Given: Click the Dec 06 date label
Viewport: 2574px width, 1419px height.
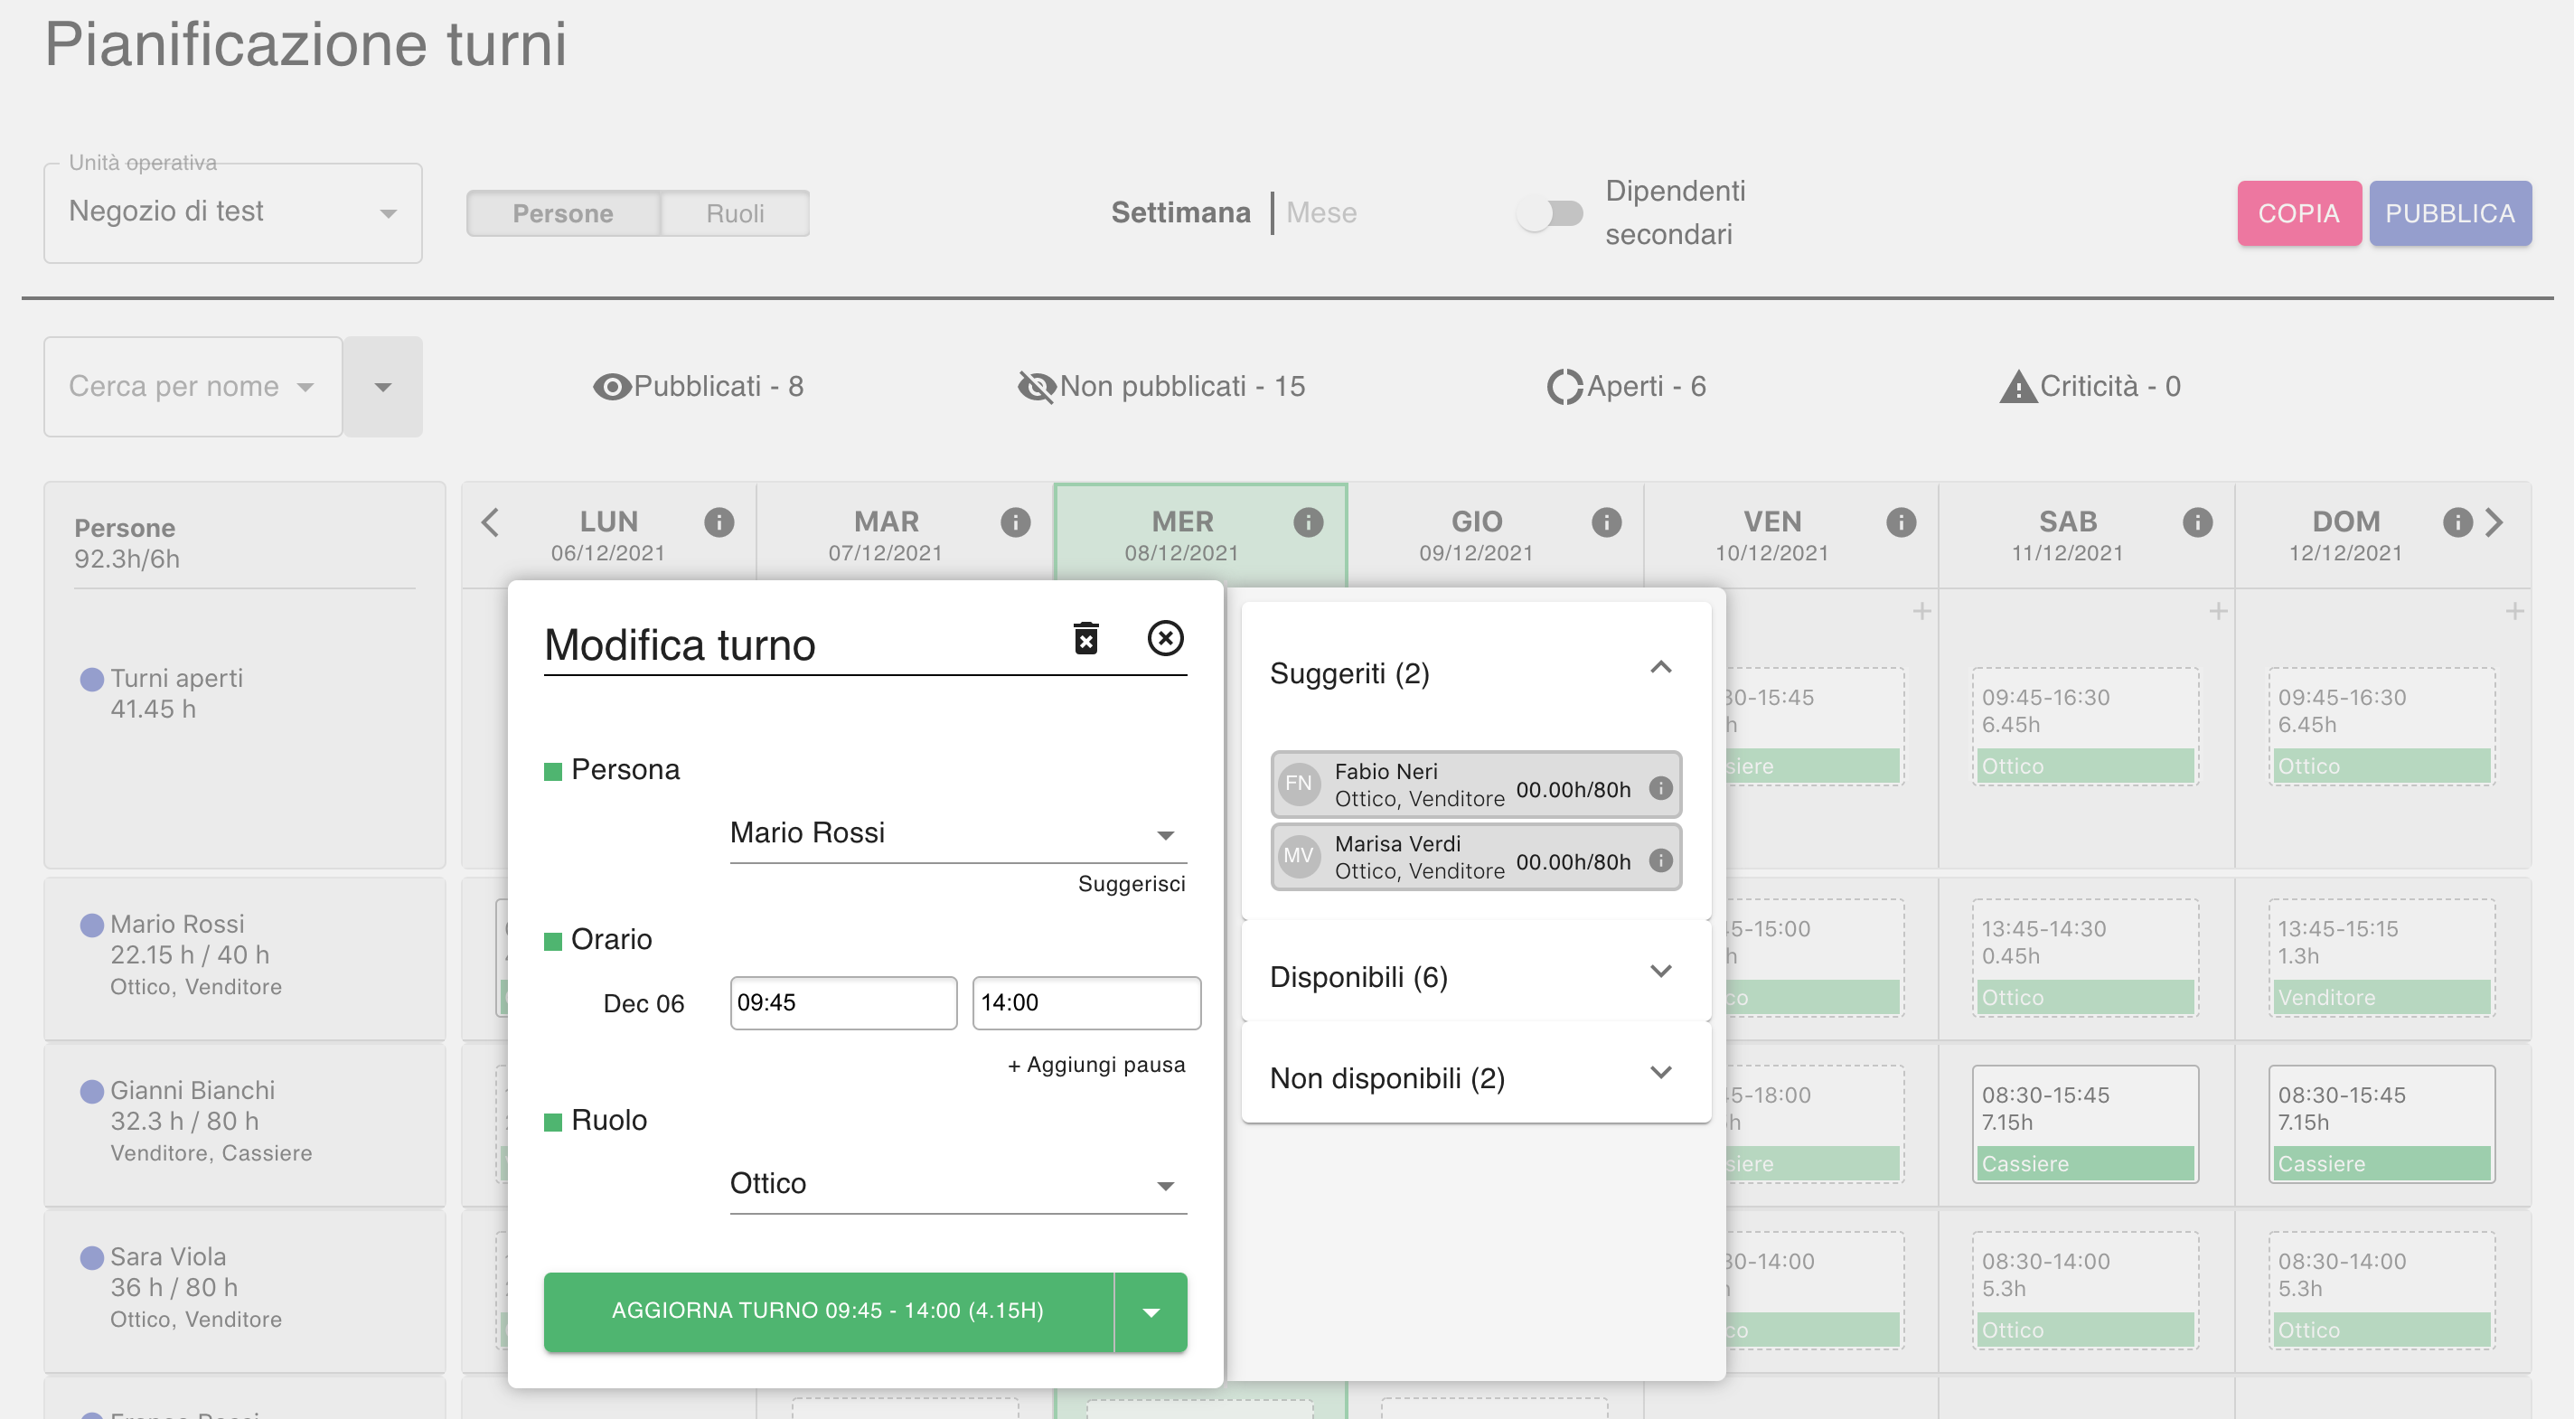Looking at the screenshot, I should click(x=643, y=1003).
